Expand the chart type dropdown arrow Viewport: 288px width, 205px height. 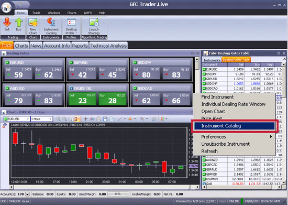coord(167,119)
